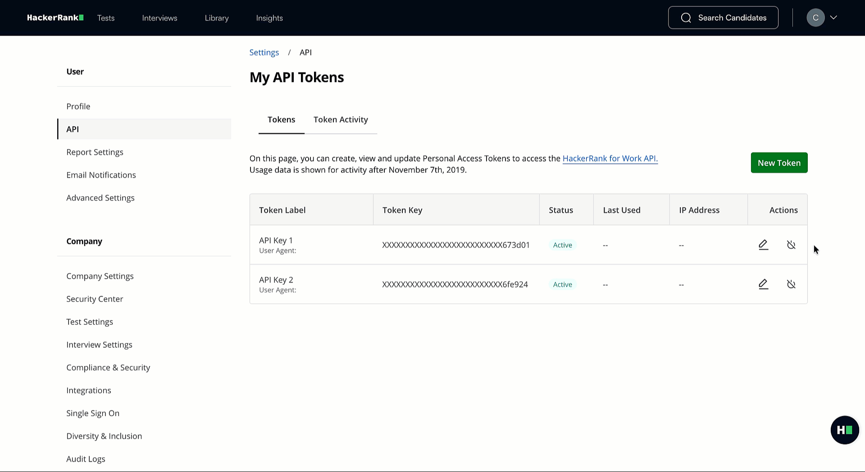
Task: Edit the API Key 2 token
Action: point(763,284)
